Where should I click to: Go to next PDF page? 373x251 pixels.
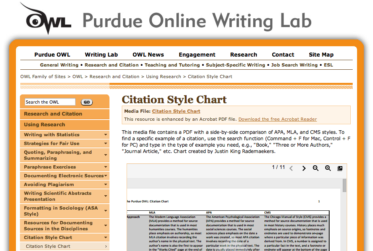click(x=304, y=169)
